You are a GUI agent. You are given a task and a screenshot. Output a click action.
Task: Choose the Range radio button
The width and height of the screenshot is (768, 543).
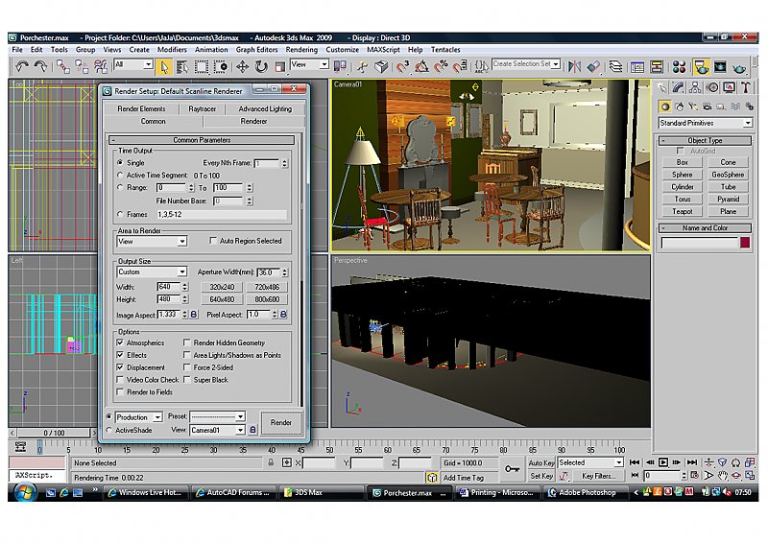point(120,187)
